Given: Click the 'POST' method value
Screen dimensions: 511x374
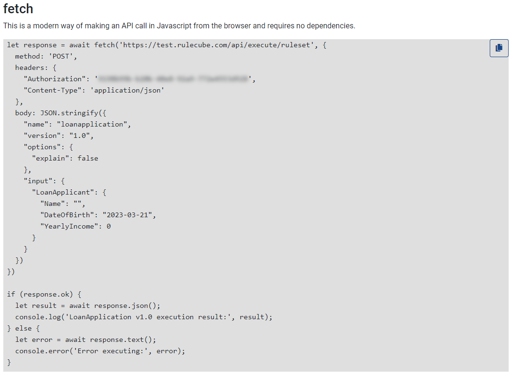Looking at the screenshot, I should pyautogui.click(x=63, y=56).
